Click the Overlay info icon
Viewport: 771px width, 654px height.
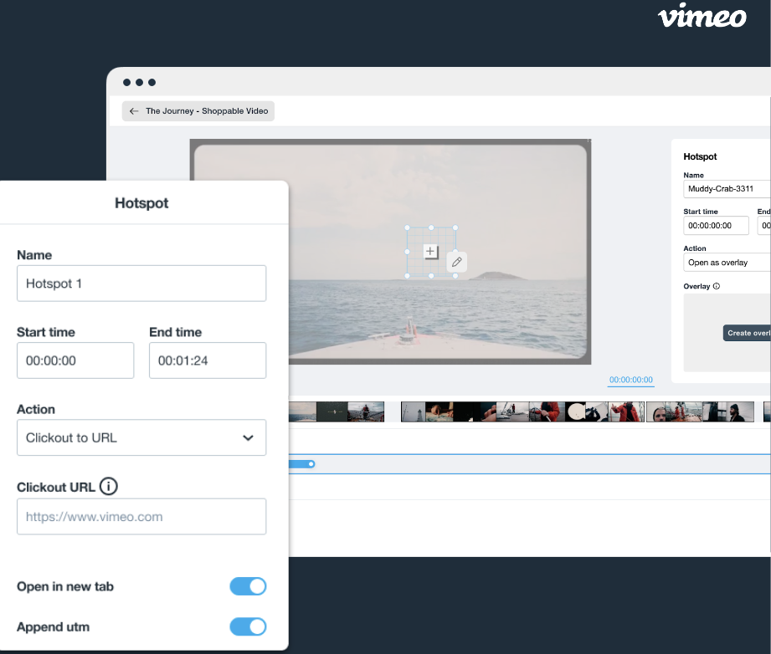click(717, 286)
